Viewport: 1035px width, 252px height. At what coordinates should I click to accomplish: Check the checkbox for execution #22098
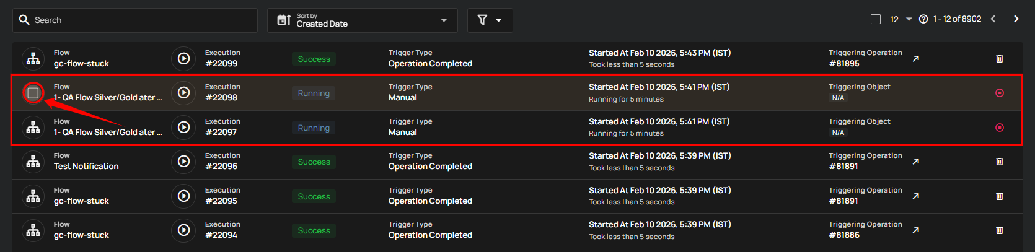pos(33,93)
